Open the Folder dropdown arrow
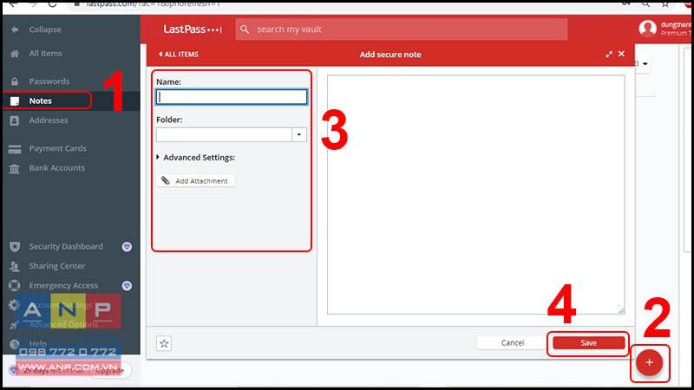 299,134
